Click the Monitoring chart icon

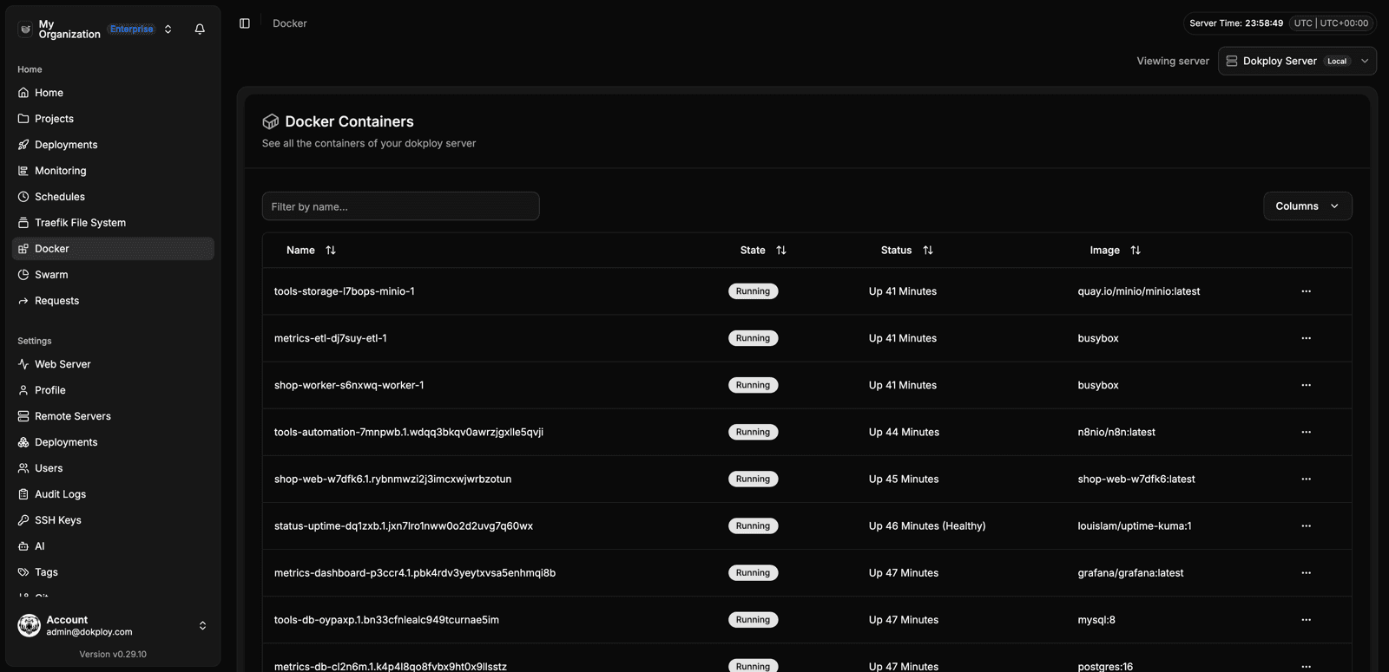coord(23,171)
